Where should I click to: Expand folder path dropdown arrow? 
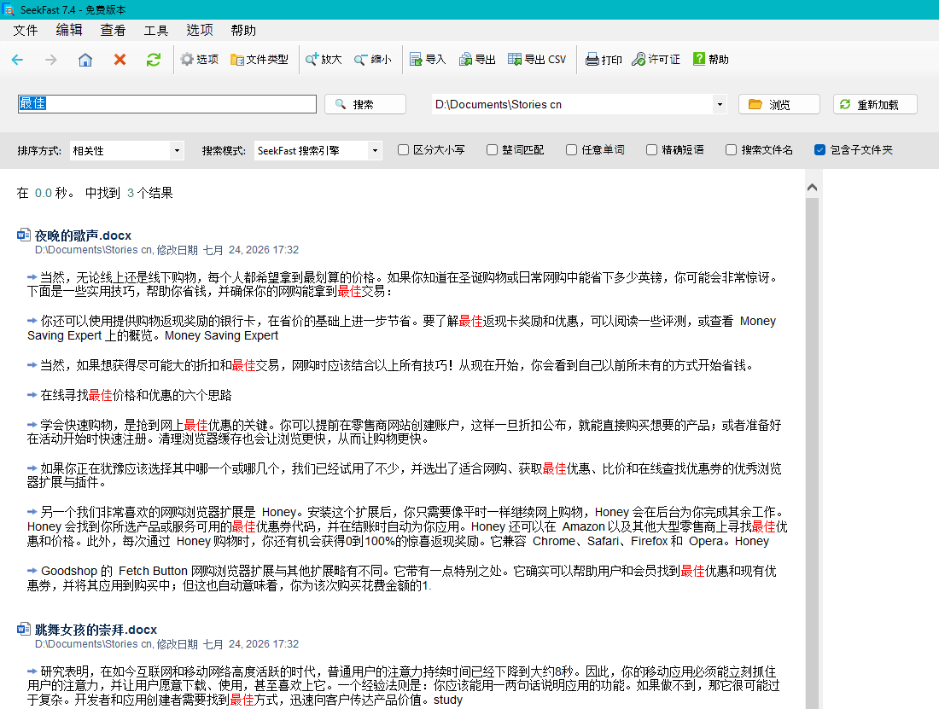tap(720, 104)
